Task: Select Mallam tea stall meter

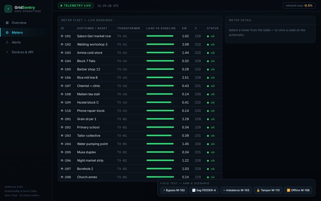Action: click(x=140, y=94)
